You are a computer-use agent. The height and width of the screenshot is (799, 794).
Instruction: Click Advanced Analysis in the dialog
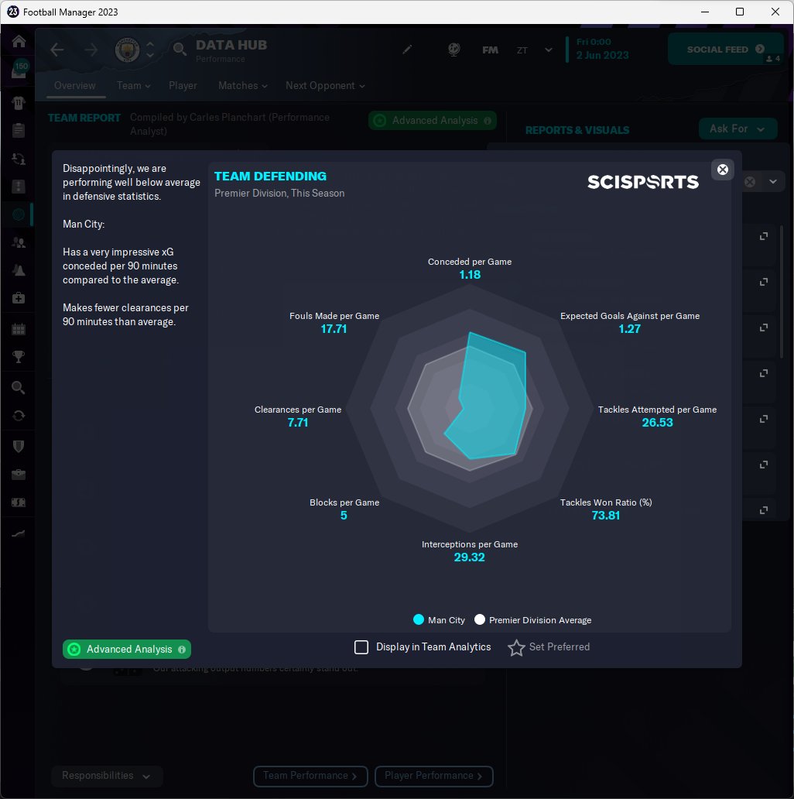127,649
